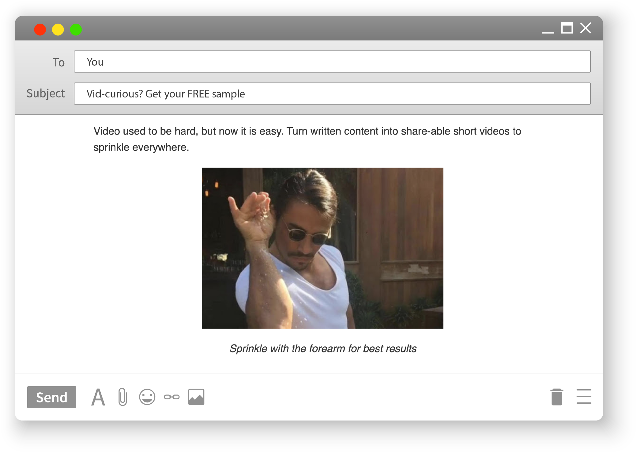Viewport: 637px width, 453px height.
Task: Discard the draft with the trash icon
Action: [557, 397]
